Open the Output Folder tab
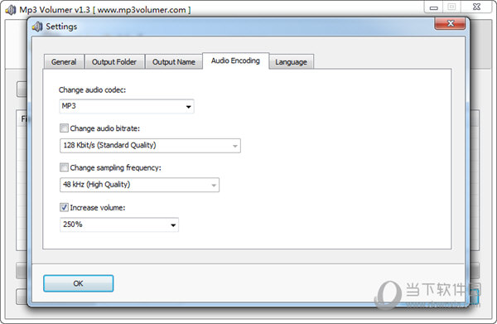 point(114,62)
